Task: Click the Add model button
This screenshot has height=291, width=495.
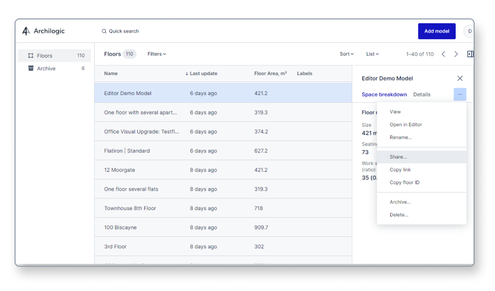Action: 436,31
